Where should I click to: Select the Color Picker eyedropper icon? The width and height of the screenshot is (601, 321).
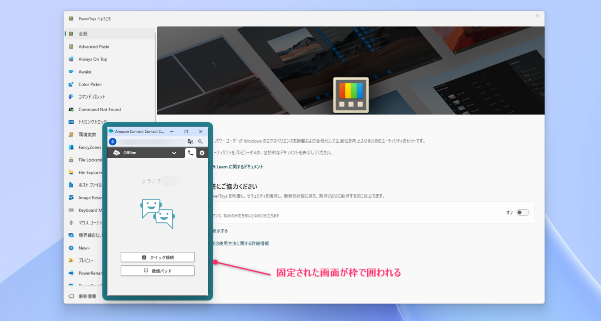coord(71,84)
